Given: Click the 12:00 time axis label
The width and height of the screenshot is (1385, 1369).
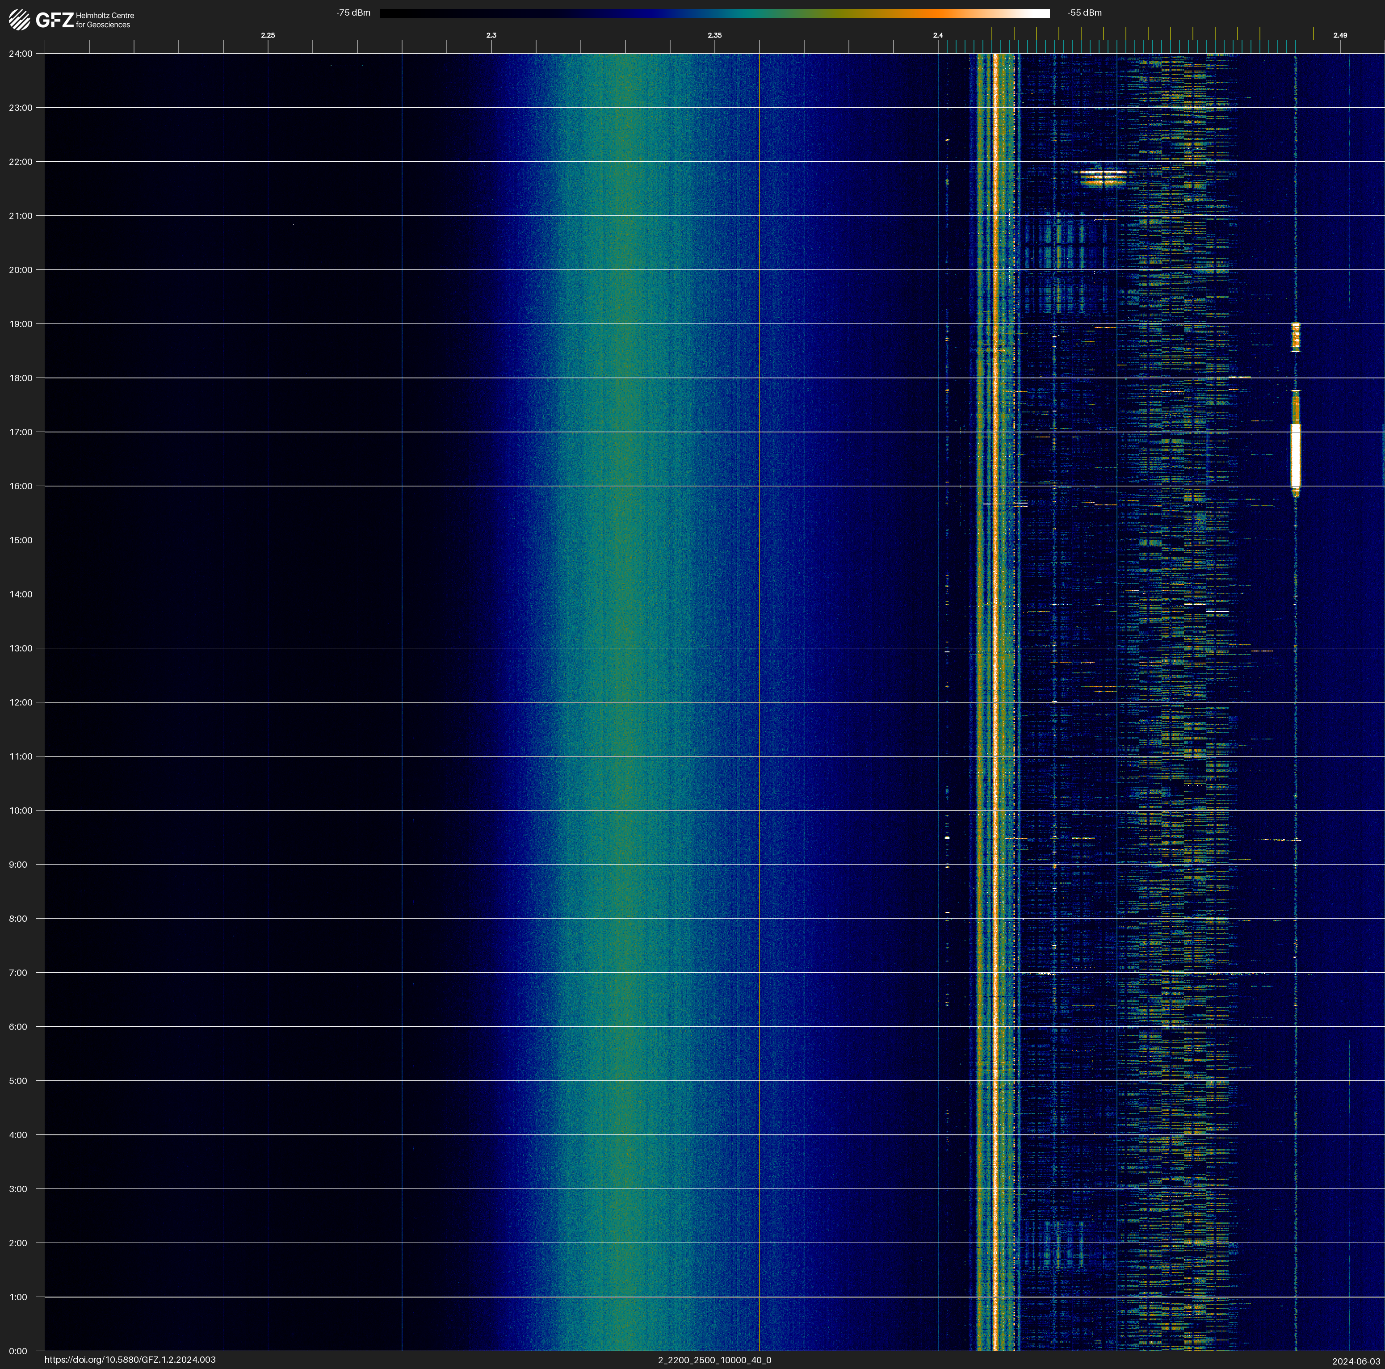Looking at the screenshot, I should click(21, 702).
